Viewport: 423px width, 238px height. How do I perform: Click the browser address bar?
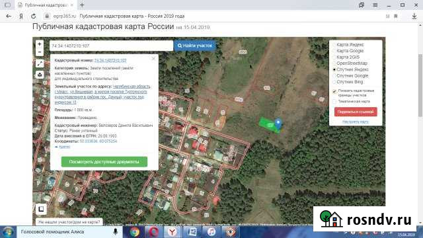tap(216, 16)
